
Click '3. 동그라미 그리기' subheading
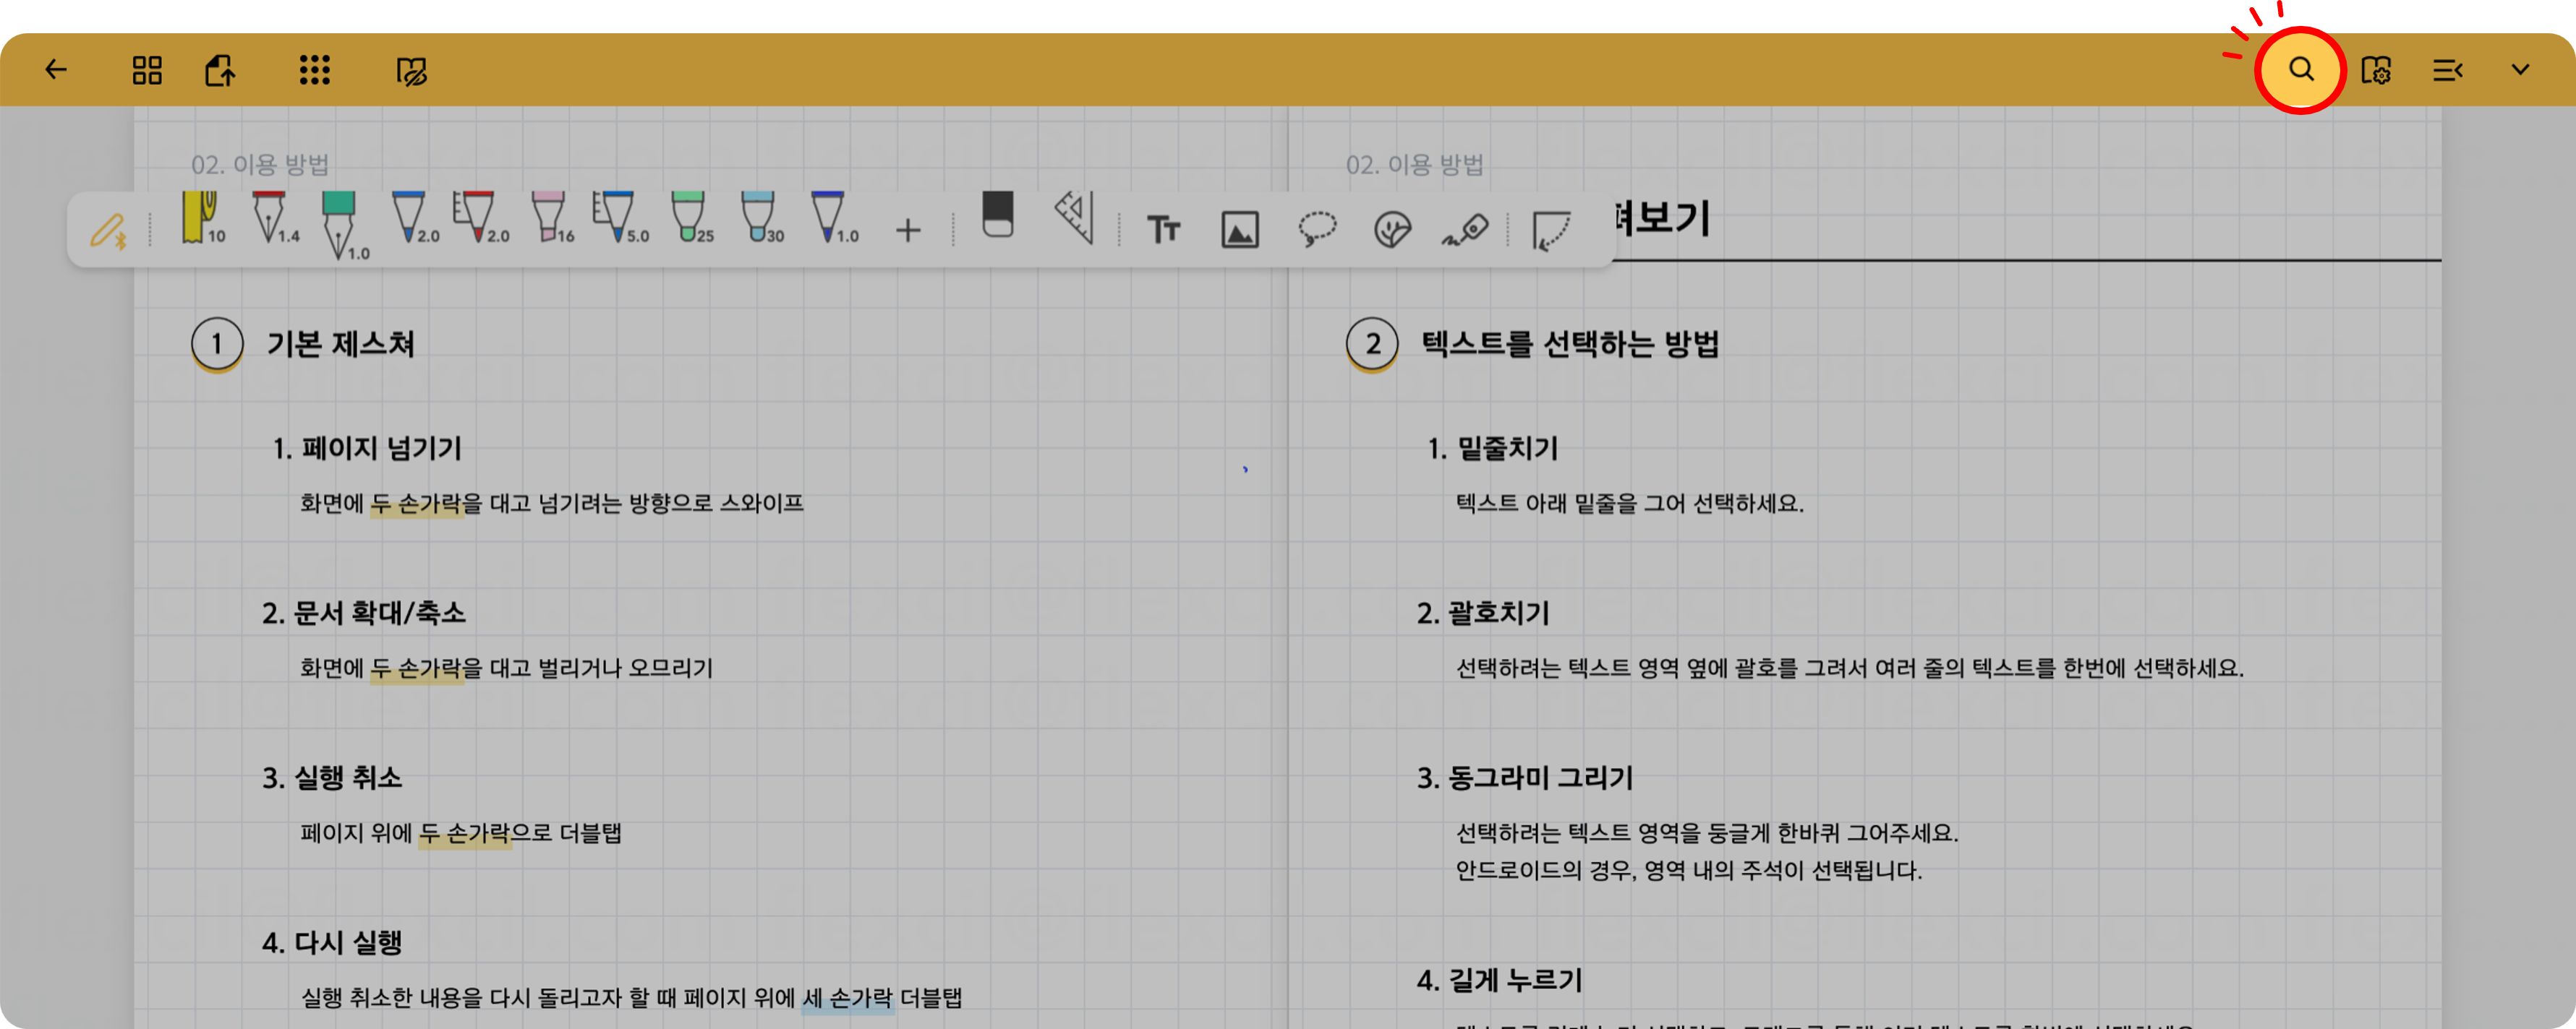1525,778
